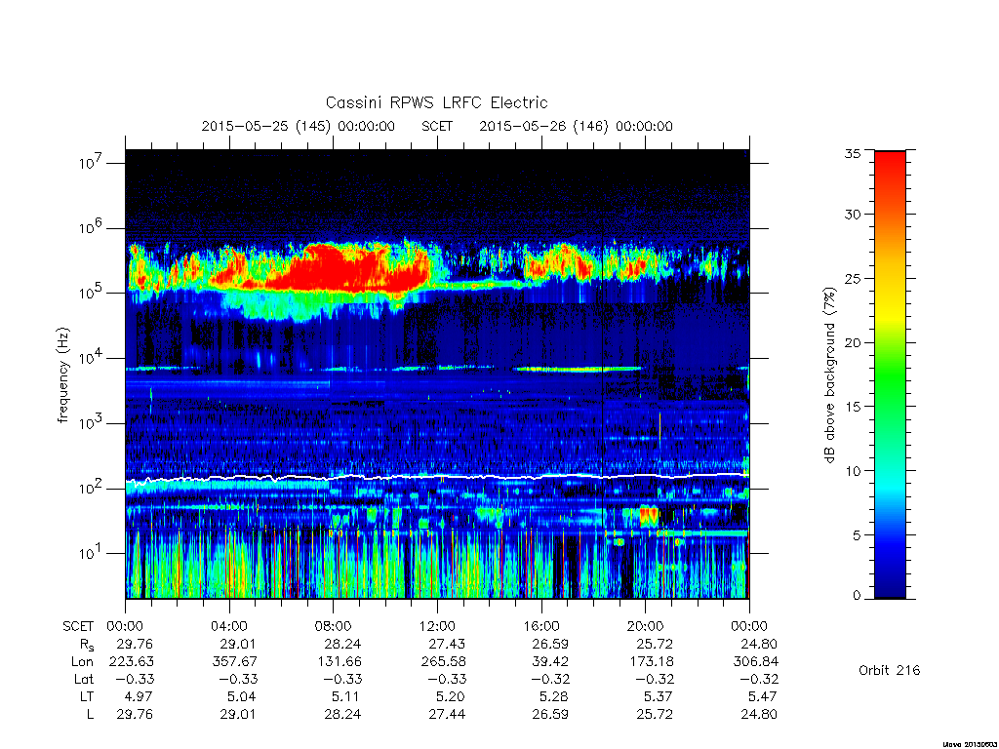Click the 'Rs' row label below the plot
Viewport: 999px width, 749px height.
86,645
